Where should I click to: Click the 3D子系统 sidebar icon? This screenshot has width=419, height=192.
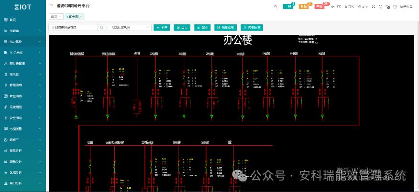coord(6,53)
